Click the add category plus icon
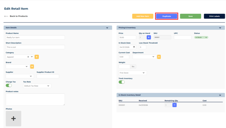The width and height of the screenshot is (226, 128). (37, 57)
